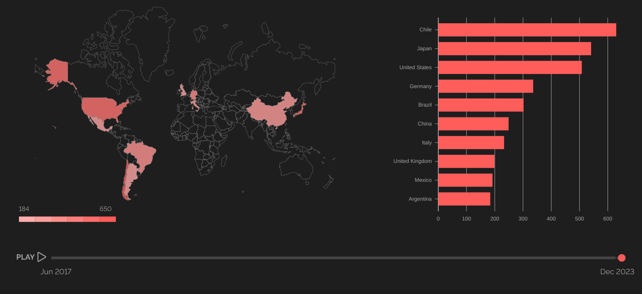
Task: Select the United Kingdom bar
Action: point(466,161)
